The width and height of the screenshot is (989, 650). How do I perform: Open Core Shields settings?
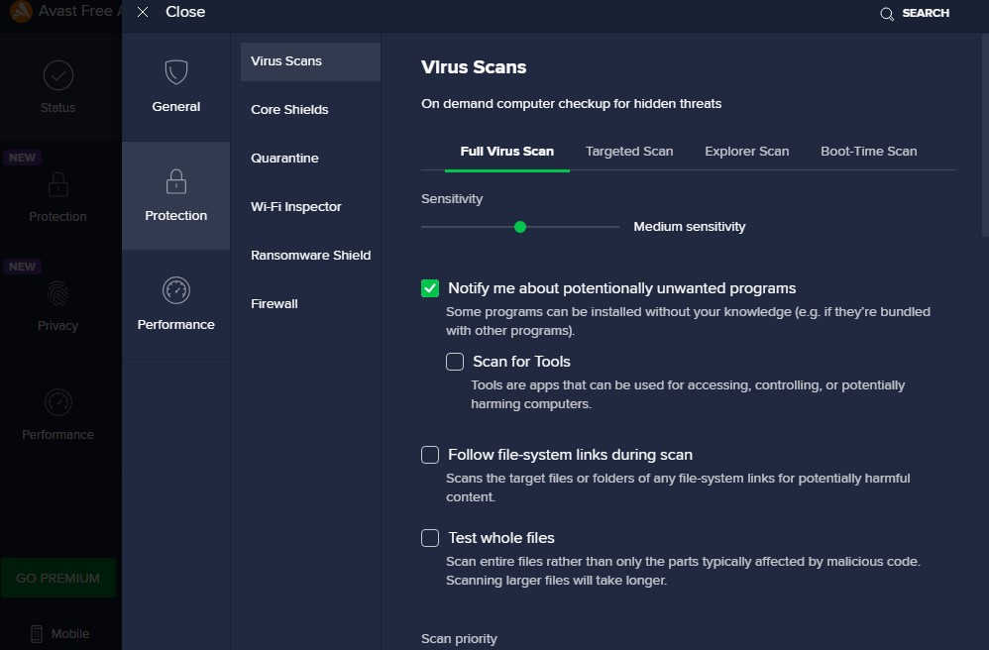tap(289, 110)
